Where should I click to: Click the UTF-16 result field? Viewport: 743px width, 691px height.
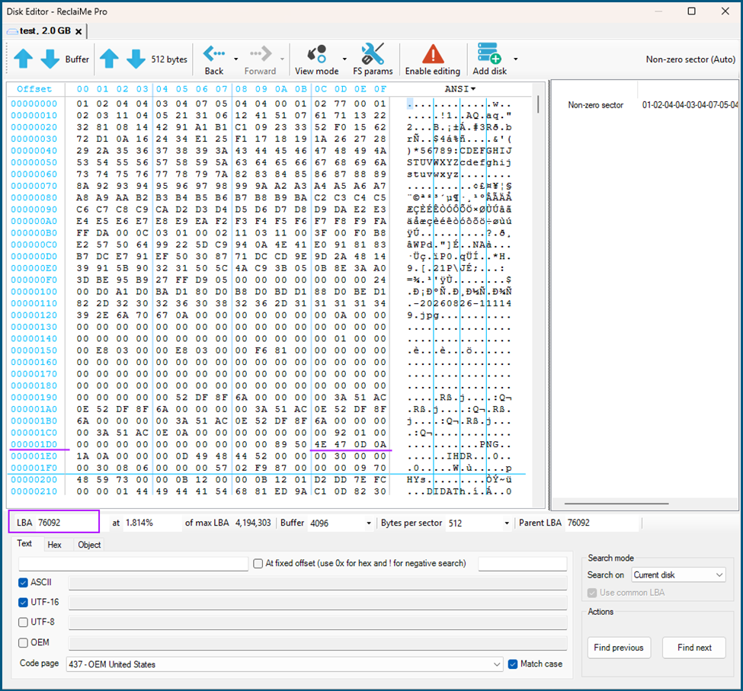pos(318,603)
